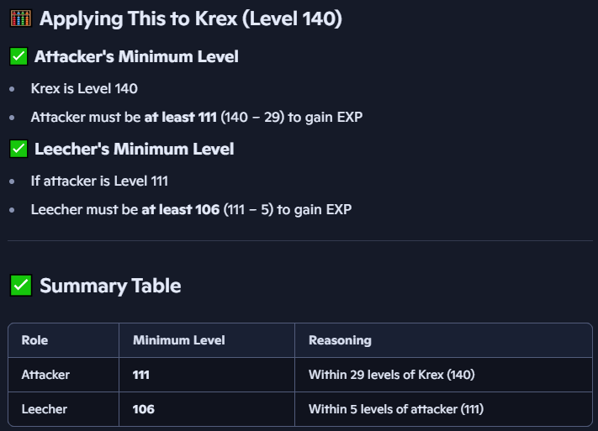The height and width of the screenshot is (431, 598).
Task: Click the "Krex is Level 140" bullet
Action: pos(84,88)
